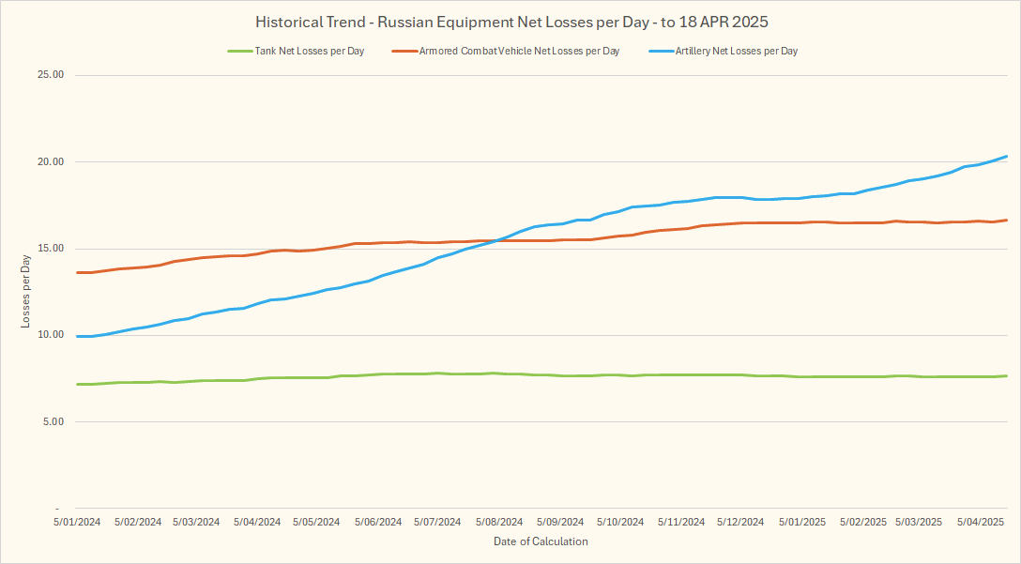Click the 15.00 y-axis label
Viewport: 1021px width, 564px height.
click(x=50, y=249)
